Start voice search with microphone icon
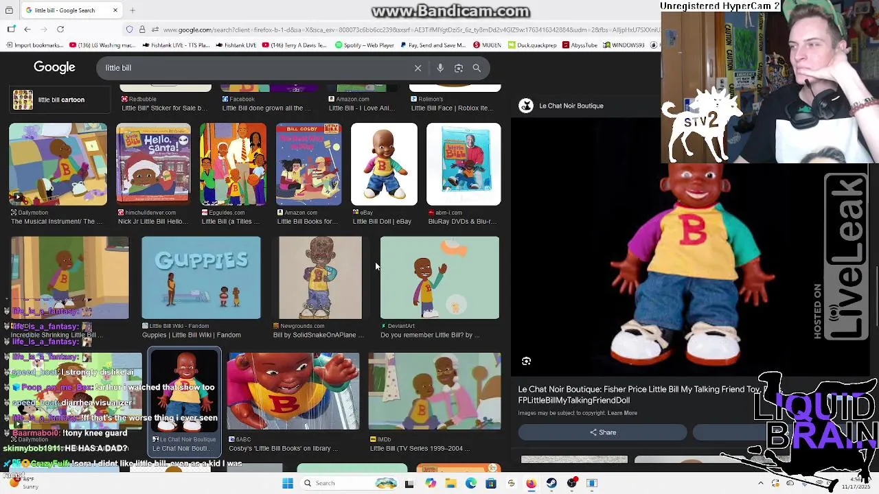 pos(440,68)
